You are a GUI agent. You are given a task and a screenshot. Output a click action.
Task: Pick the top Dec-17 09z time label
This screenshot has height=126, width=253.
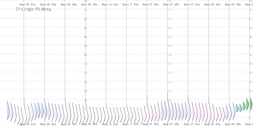pos(151,4)
